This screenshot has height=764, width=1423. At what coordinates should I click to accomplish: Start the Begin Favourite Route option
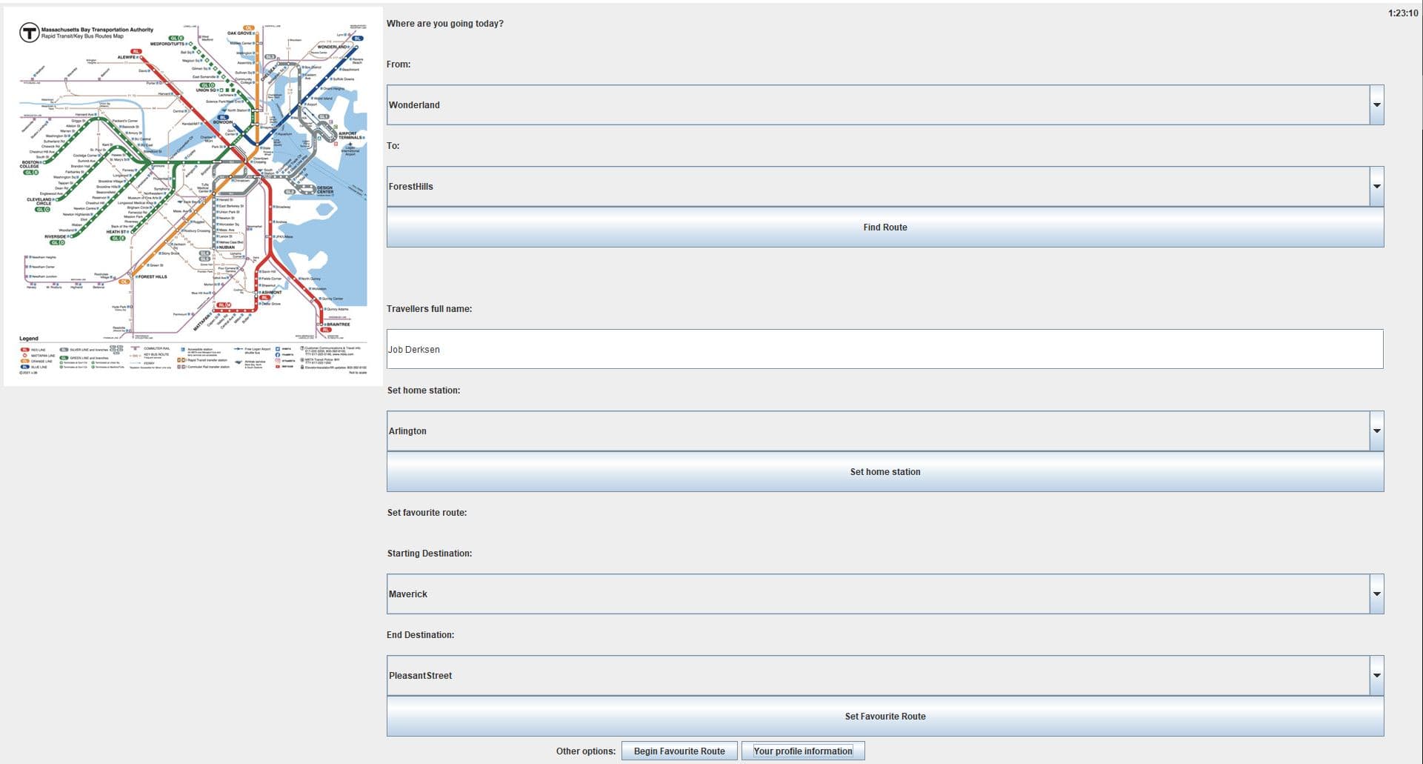pyautogui.click(x=679, y=751)
